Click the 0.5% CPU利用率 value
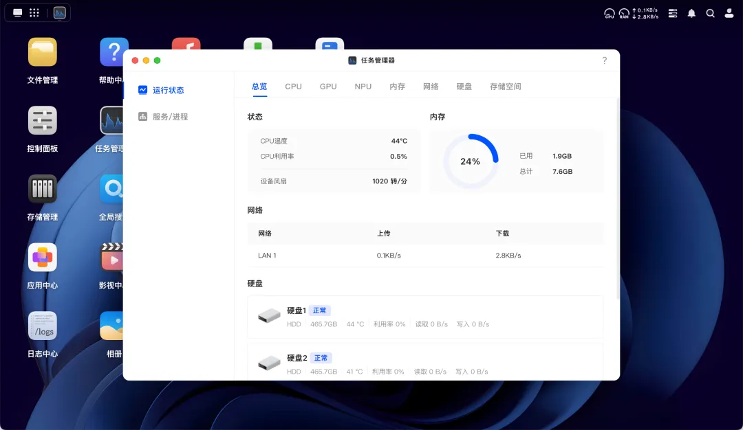Image resolution: width=743 pixels, height=430 pixels. (x=398, y=157)
